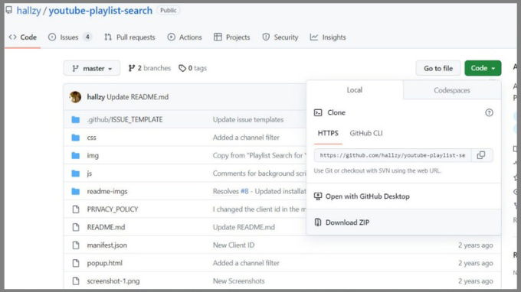Select the GitHub CLI clone option
Screen dimensions: 521x292
pyautogui.click(x=366, y=133)
